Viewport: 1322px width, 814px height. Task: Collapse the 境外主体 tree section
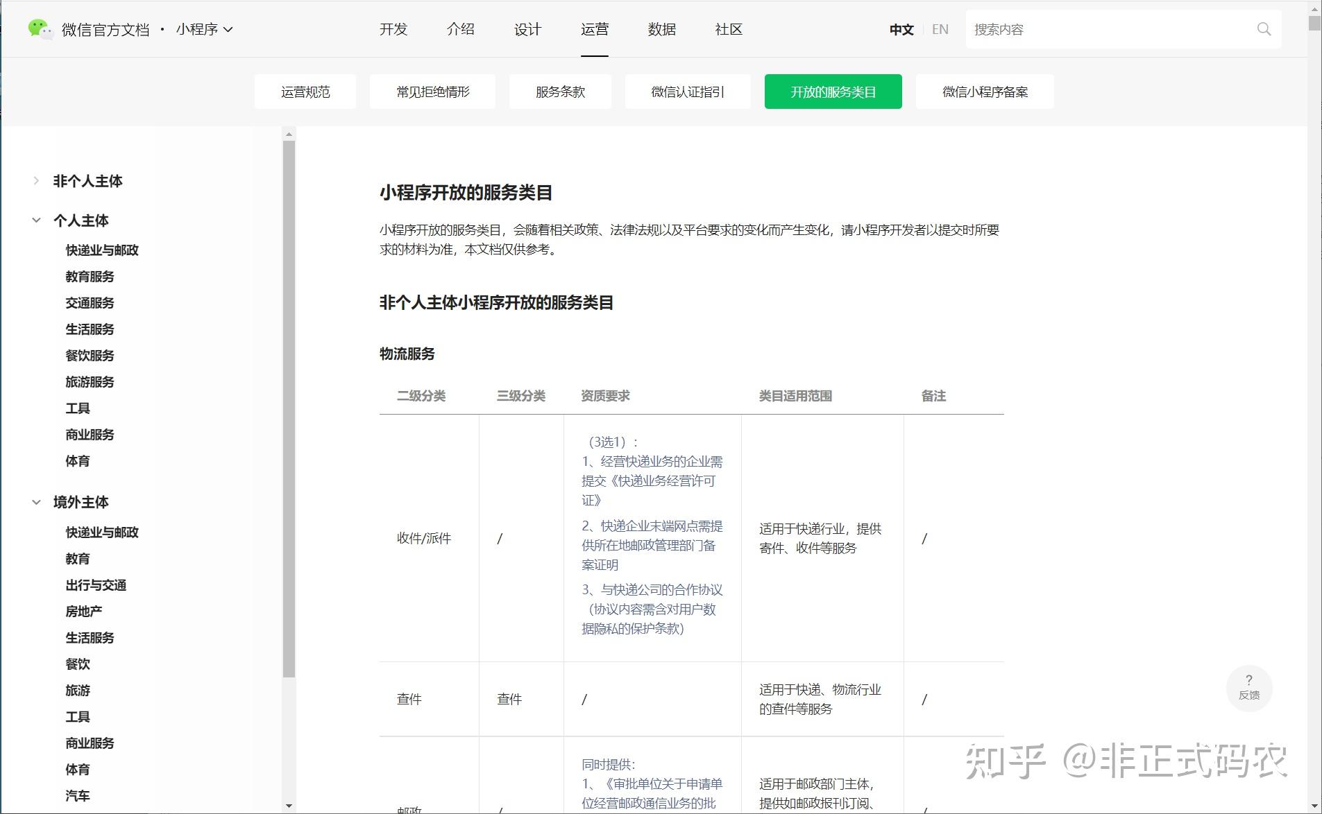[36, 502]
